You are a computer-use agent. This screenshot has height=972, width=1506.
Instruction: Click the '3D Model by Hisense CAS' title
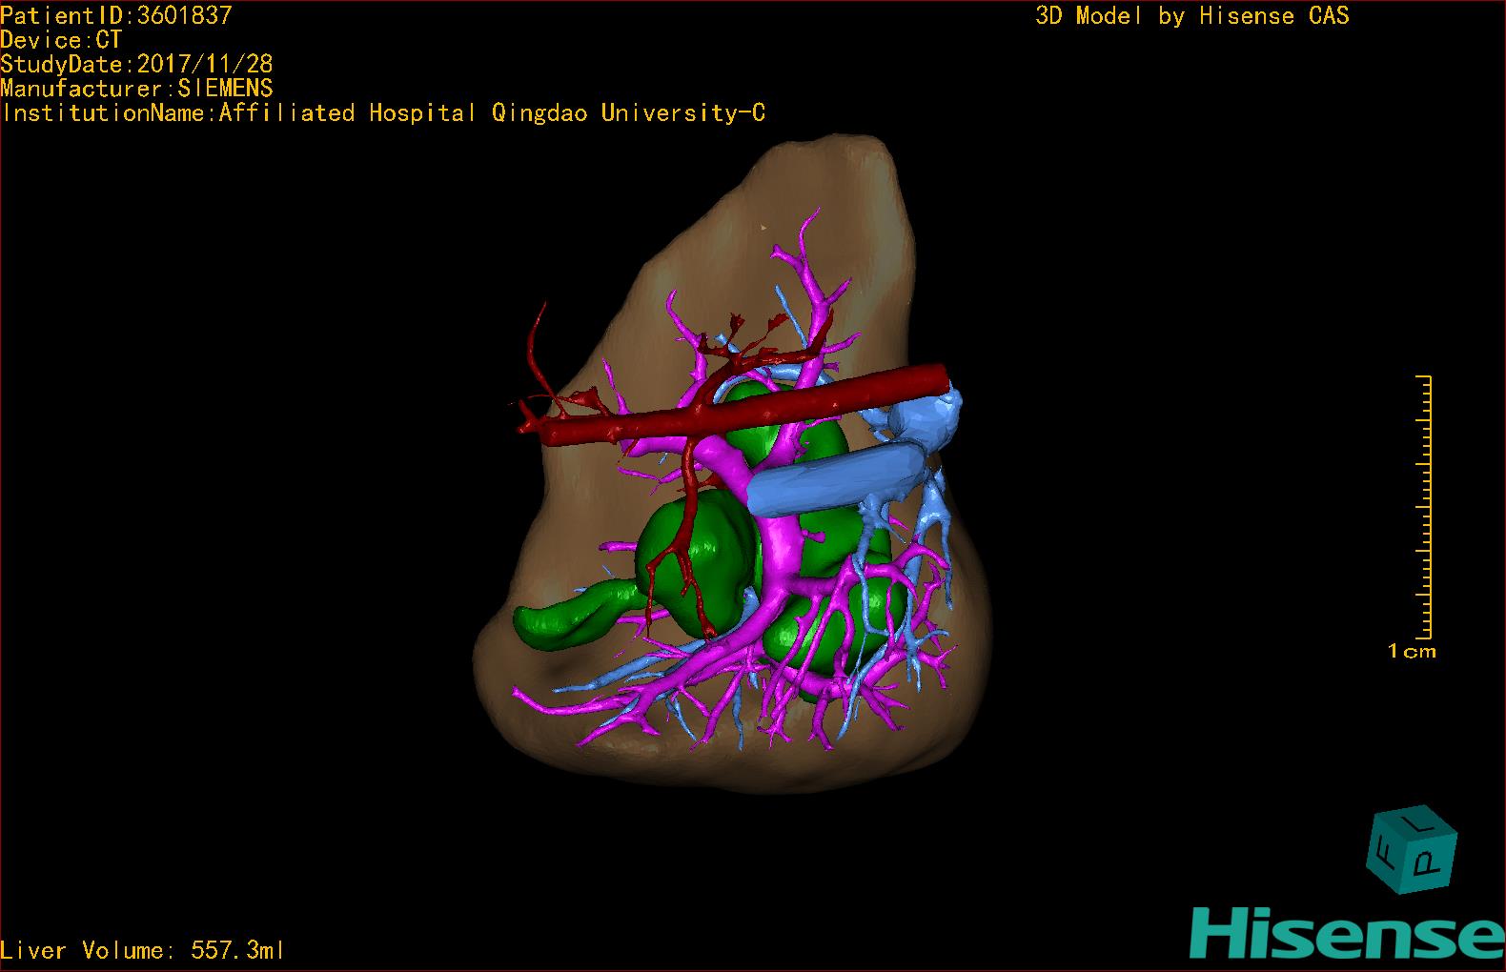pyautogui.click(x=1191, y=16)
